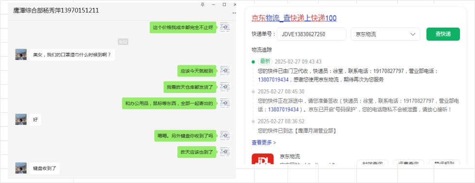Click the JDL red logo icon
This screenshot has height=183, width=475.
click(262, 159)
